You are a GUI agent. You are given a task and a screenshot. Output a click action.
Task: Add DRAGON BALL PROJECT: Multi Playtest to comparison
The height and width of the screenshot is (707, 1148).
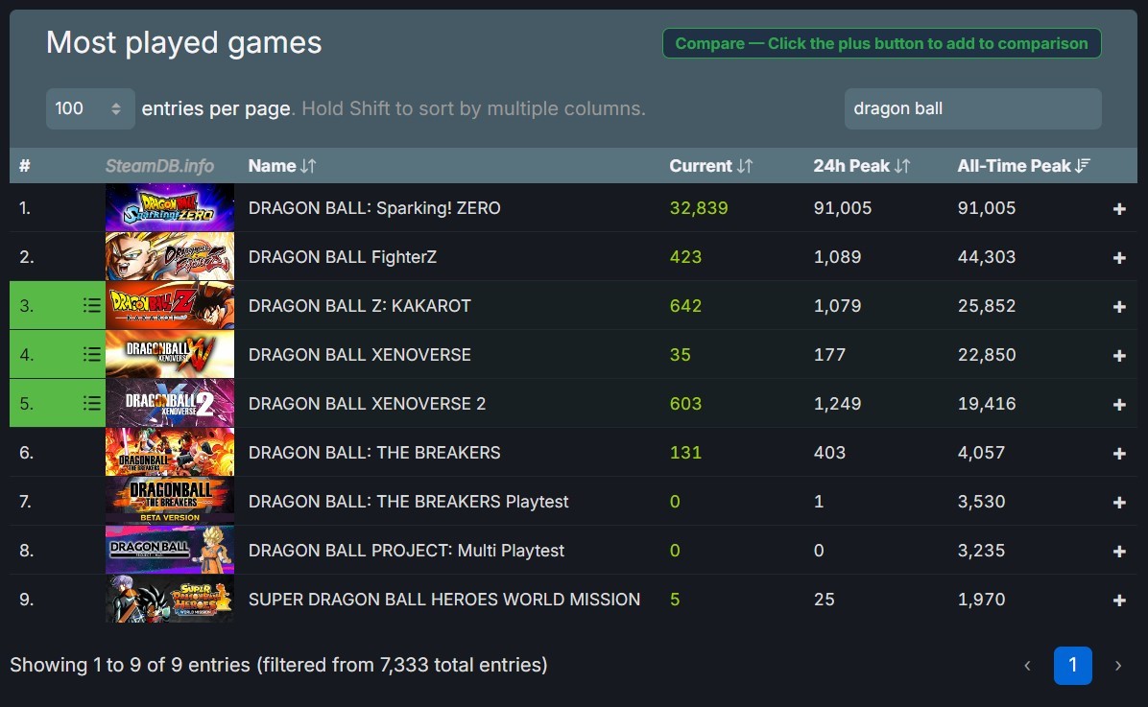point(1118,552)
